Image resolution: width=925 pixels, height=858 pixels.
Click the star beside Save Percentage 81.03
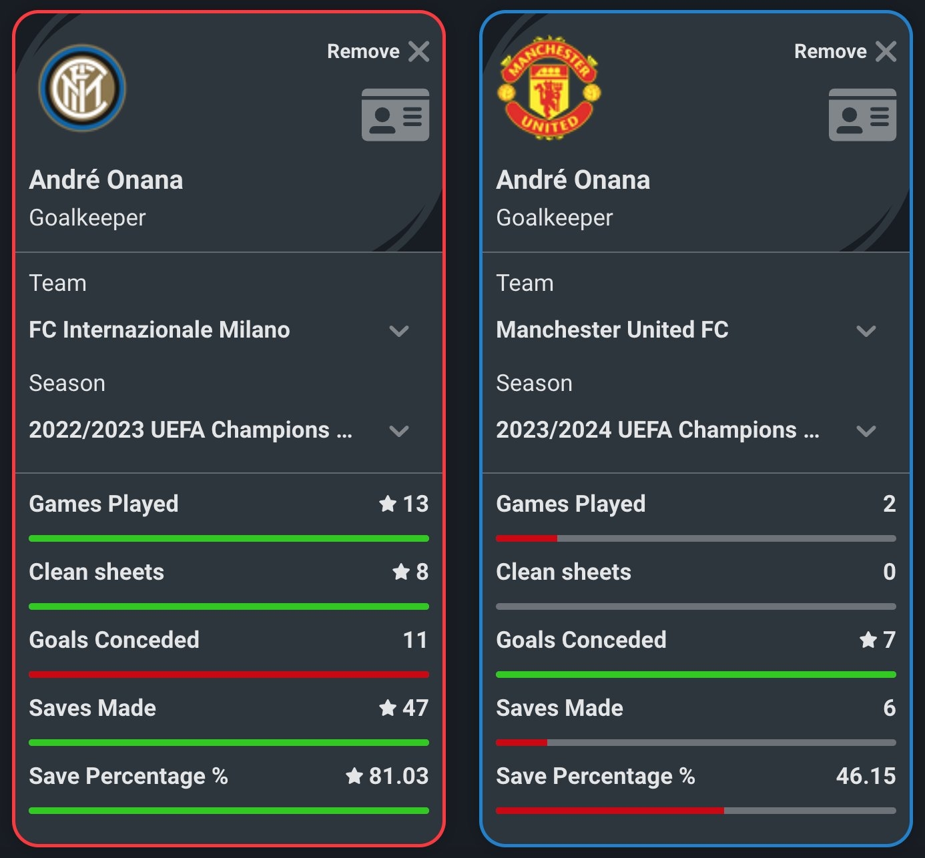[x=354, y=776]
